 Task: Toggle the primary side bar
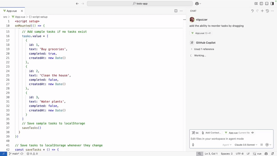[261, 3]
